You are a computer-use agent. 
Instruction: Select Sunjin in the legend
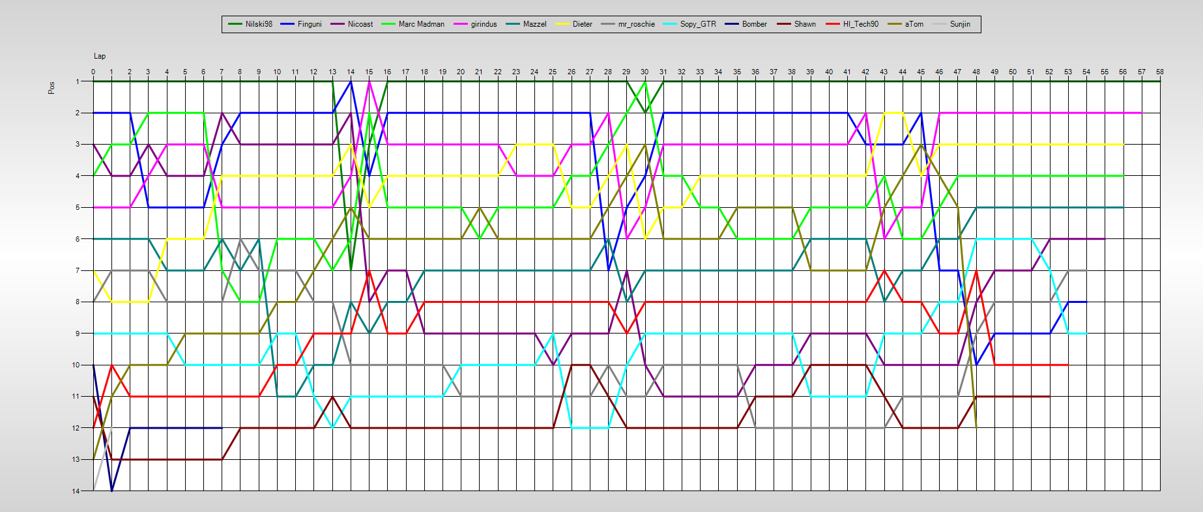coord(959,24)
